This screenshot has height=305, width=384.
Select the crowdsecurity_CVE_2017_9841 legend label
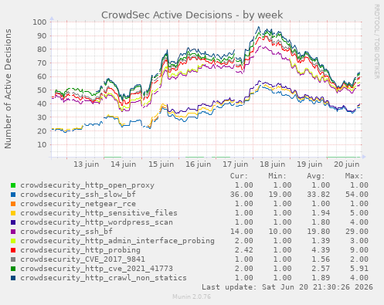83,259
